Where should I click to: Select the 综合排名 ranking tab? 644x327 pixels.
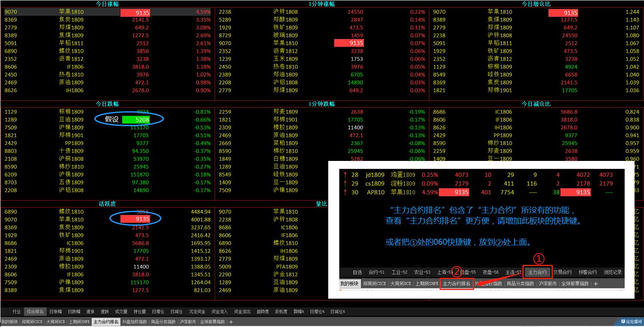[35, 312]
